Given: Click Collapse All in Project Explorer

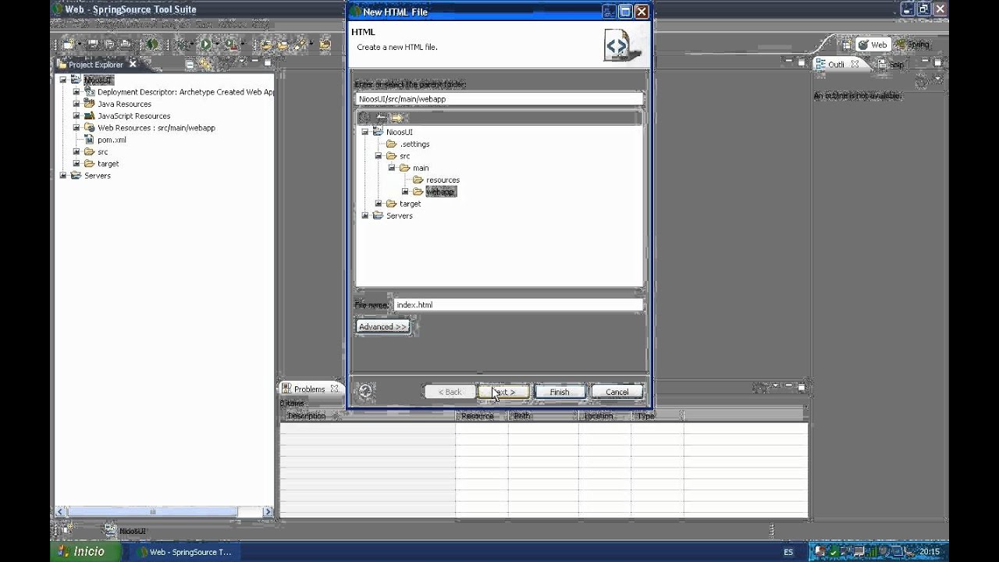Looking at the screenshot, I should tap(190, 65).
